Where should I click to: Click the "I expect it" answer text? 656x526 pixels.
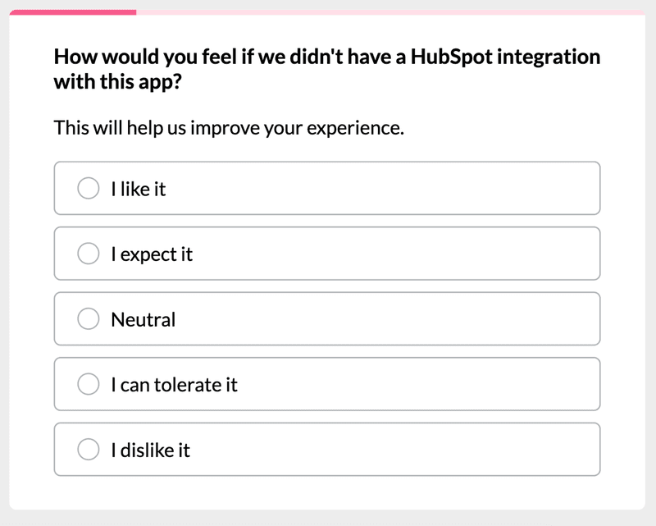coord(152,254)
